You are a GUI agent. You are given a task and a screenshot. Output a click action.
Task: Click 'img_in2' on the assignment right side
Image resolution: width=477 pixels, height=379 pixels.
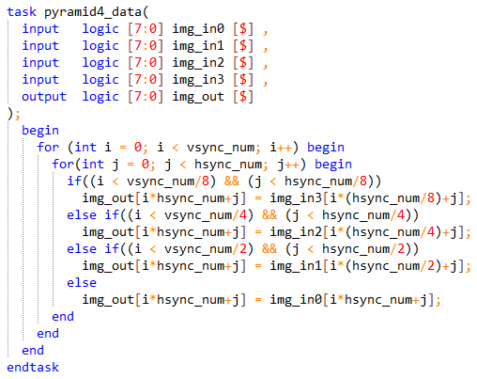296,232
